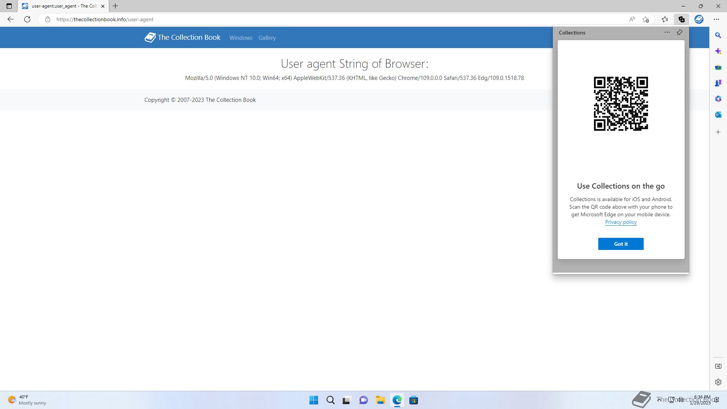Open the Gallery navigation link
727x409 pixels.
tap(267, 38)
